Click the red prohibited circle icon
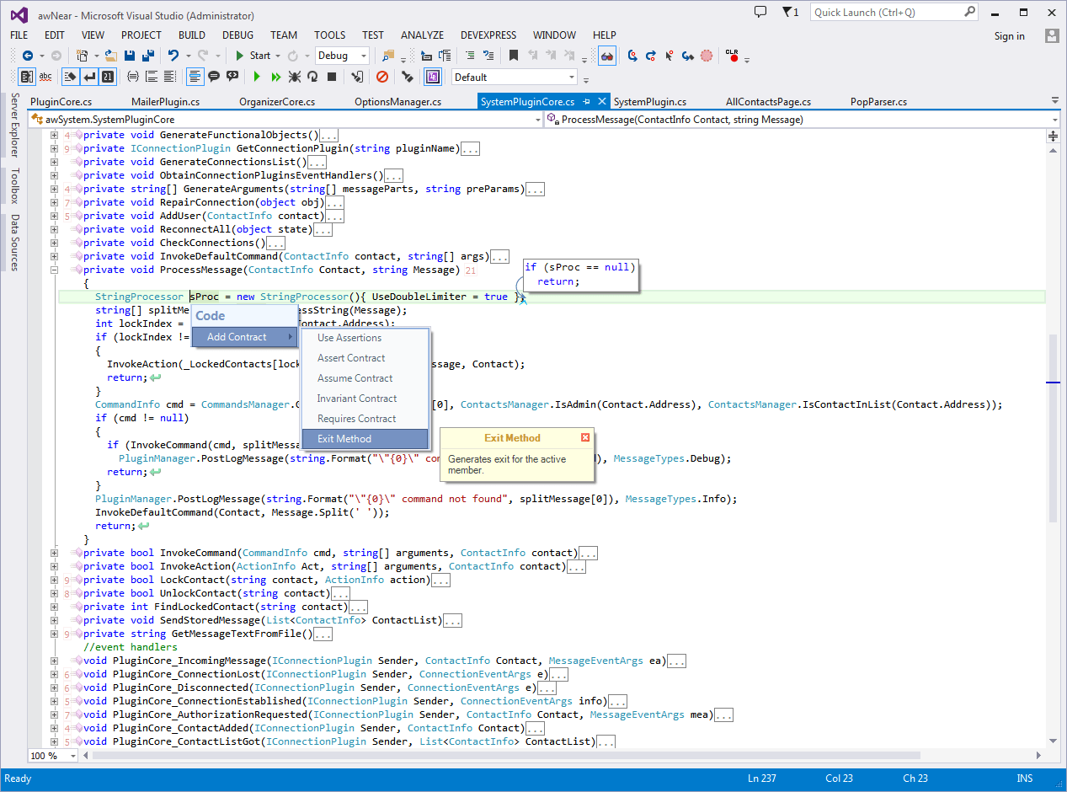This screenshot has width=1067, height=792. click(x=382, y=77)
